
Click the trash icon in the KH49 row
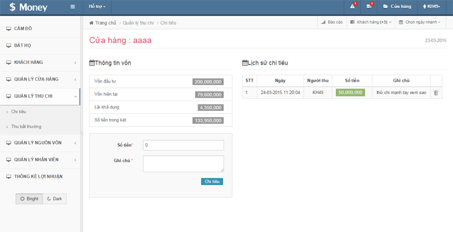click(x=436, y=93)
